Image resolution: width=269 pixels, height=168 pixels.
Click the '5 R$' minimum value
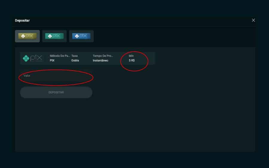132,60
